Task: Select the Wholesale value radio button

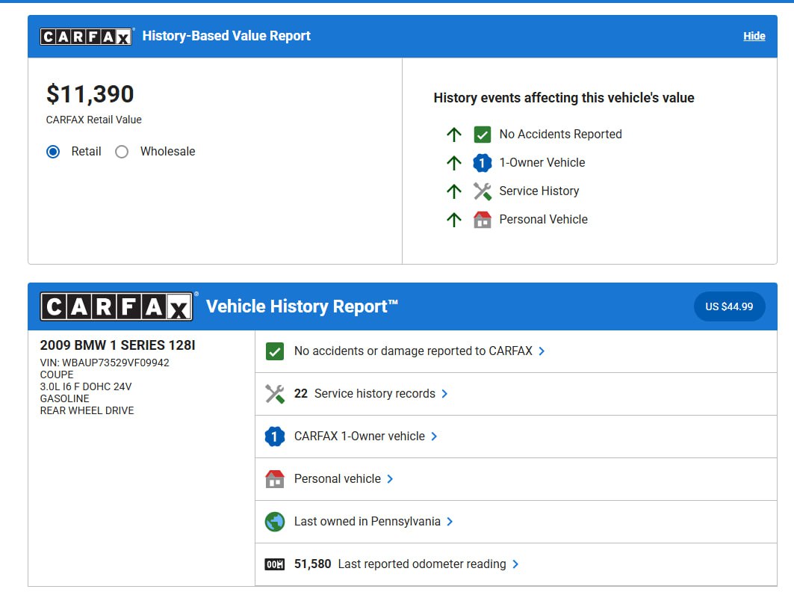Action: tap(122, 152)
